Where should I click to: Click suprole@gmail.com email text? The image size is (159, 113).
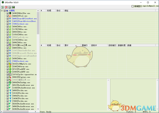(x=151, y=6)
